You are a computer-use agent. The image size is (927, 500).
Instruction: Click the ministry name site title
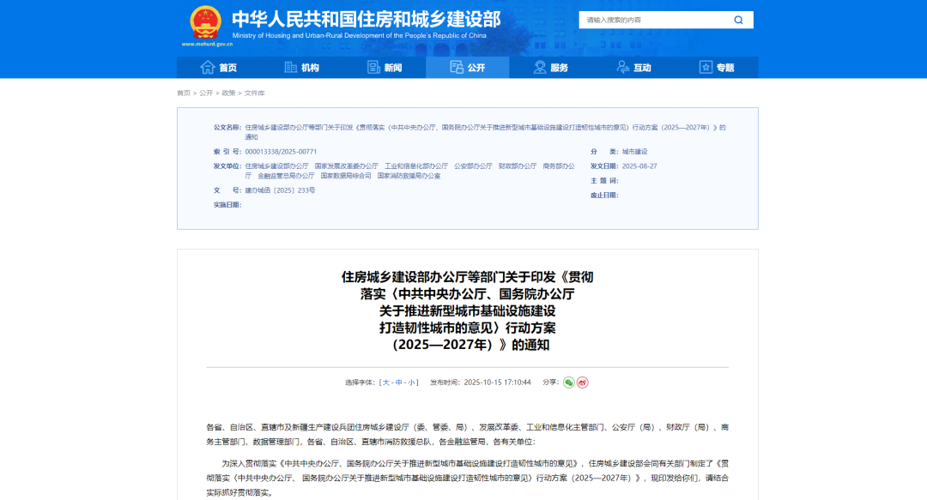click(366, 19)
